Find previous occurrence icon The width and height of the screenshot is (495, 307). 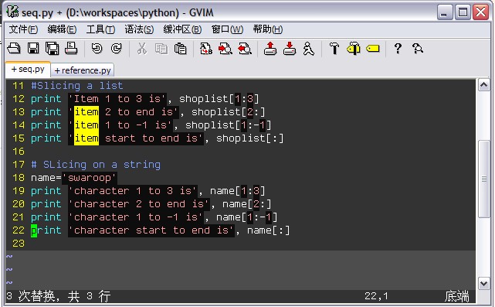pos(245,49)
